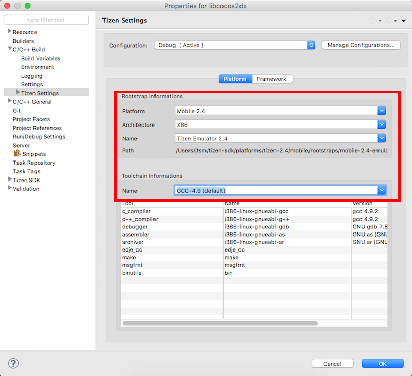
Task: Collapse the C/C++ Build tree node
Action: click(x=10, y=49)
